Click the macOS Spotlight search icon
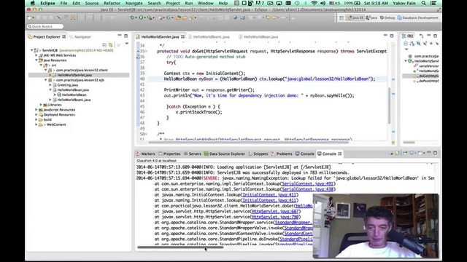467x262 pixels. 423,3
